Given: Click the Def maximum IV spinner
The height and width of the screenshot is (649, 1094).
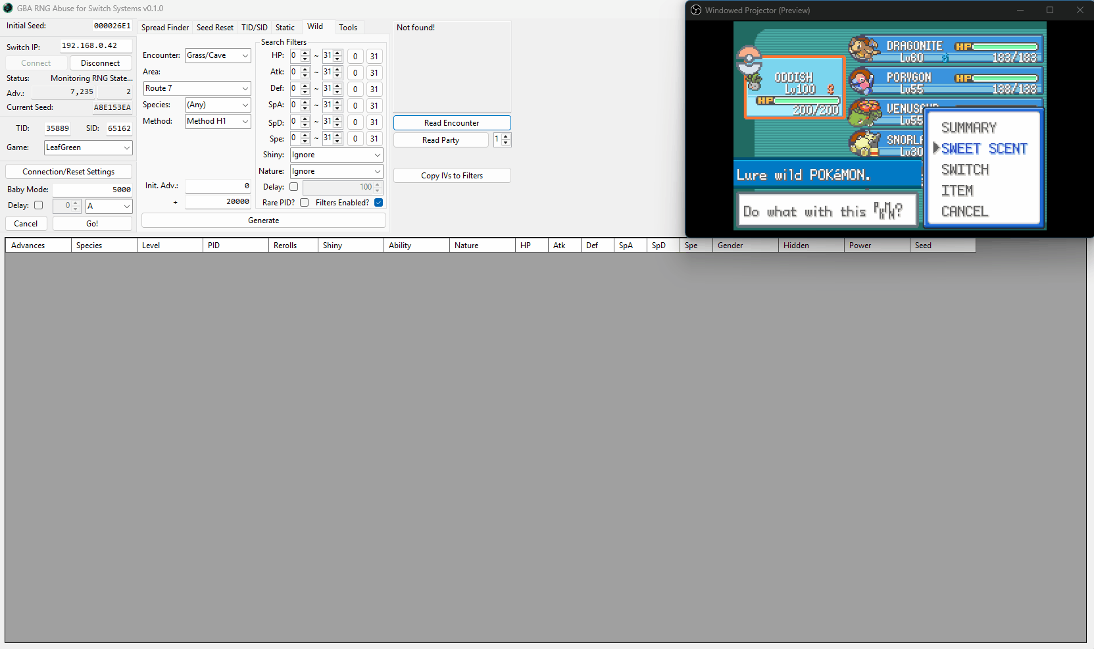Looking at the screenshot, I should tap(332, 89).
